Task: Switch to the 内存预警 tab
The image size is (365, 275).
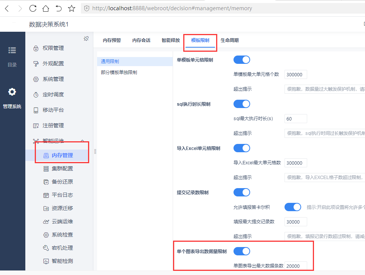Action: pyautogui.click(x=112, y=40)
